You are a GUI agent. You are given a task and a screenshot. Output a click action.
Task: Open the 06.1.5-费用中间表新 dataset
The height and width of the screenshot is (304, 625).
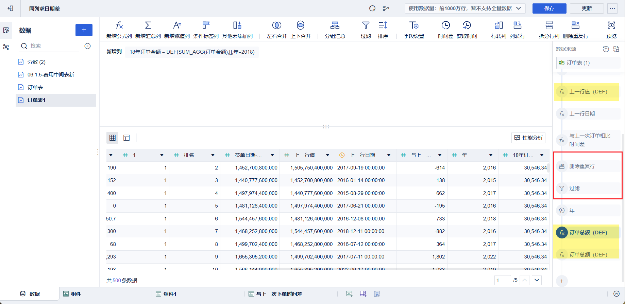click(x=56, y=75)
